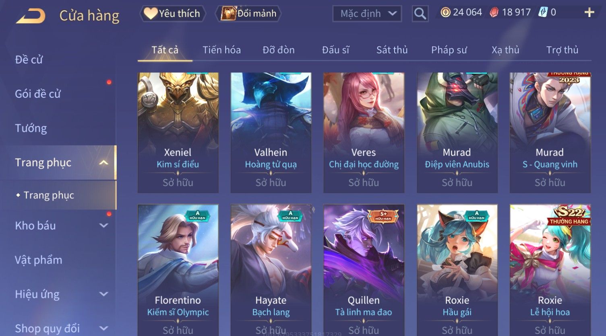Screen dimensions: 606x336
Task: Open Yêu thích favorites heart button
Action: [173, 14]
